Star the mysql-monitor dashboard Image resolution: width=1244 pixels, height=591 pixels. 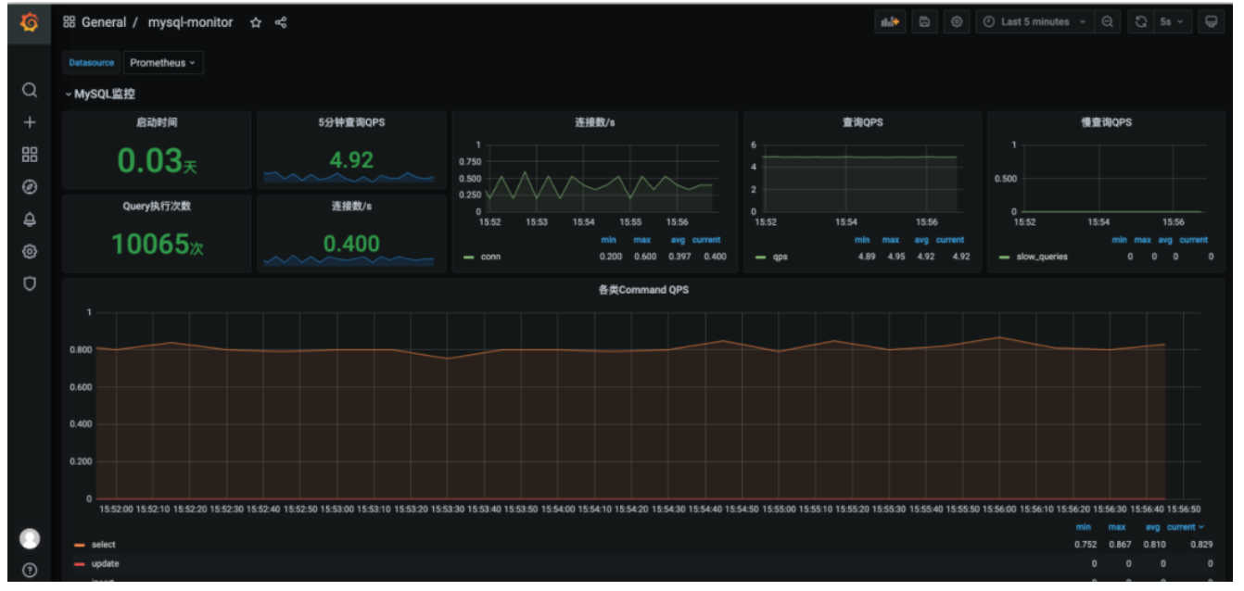coord(256,22)
